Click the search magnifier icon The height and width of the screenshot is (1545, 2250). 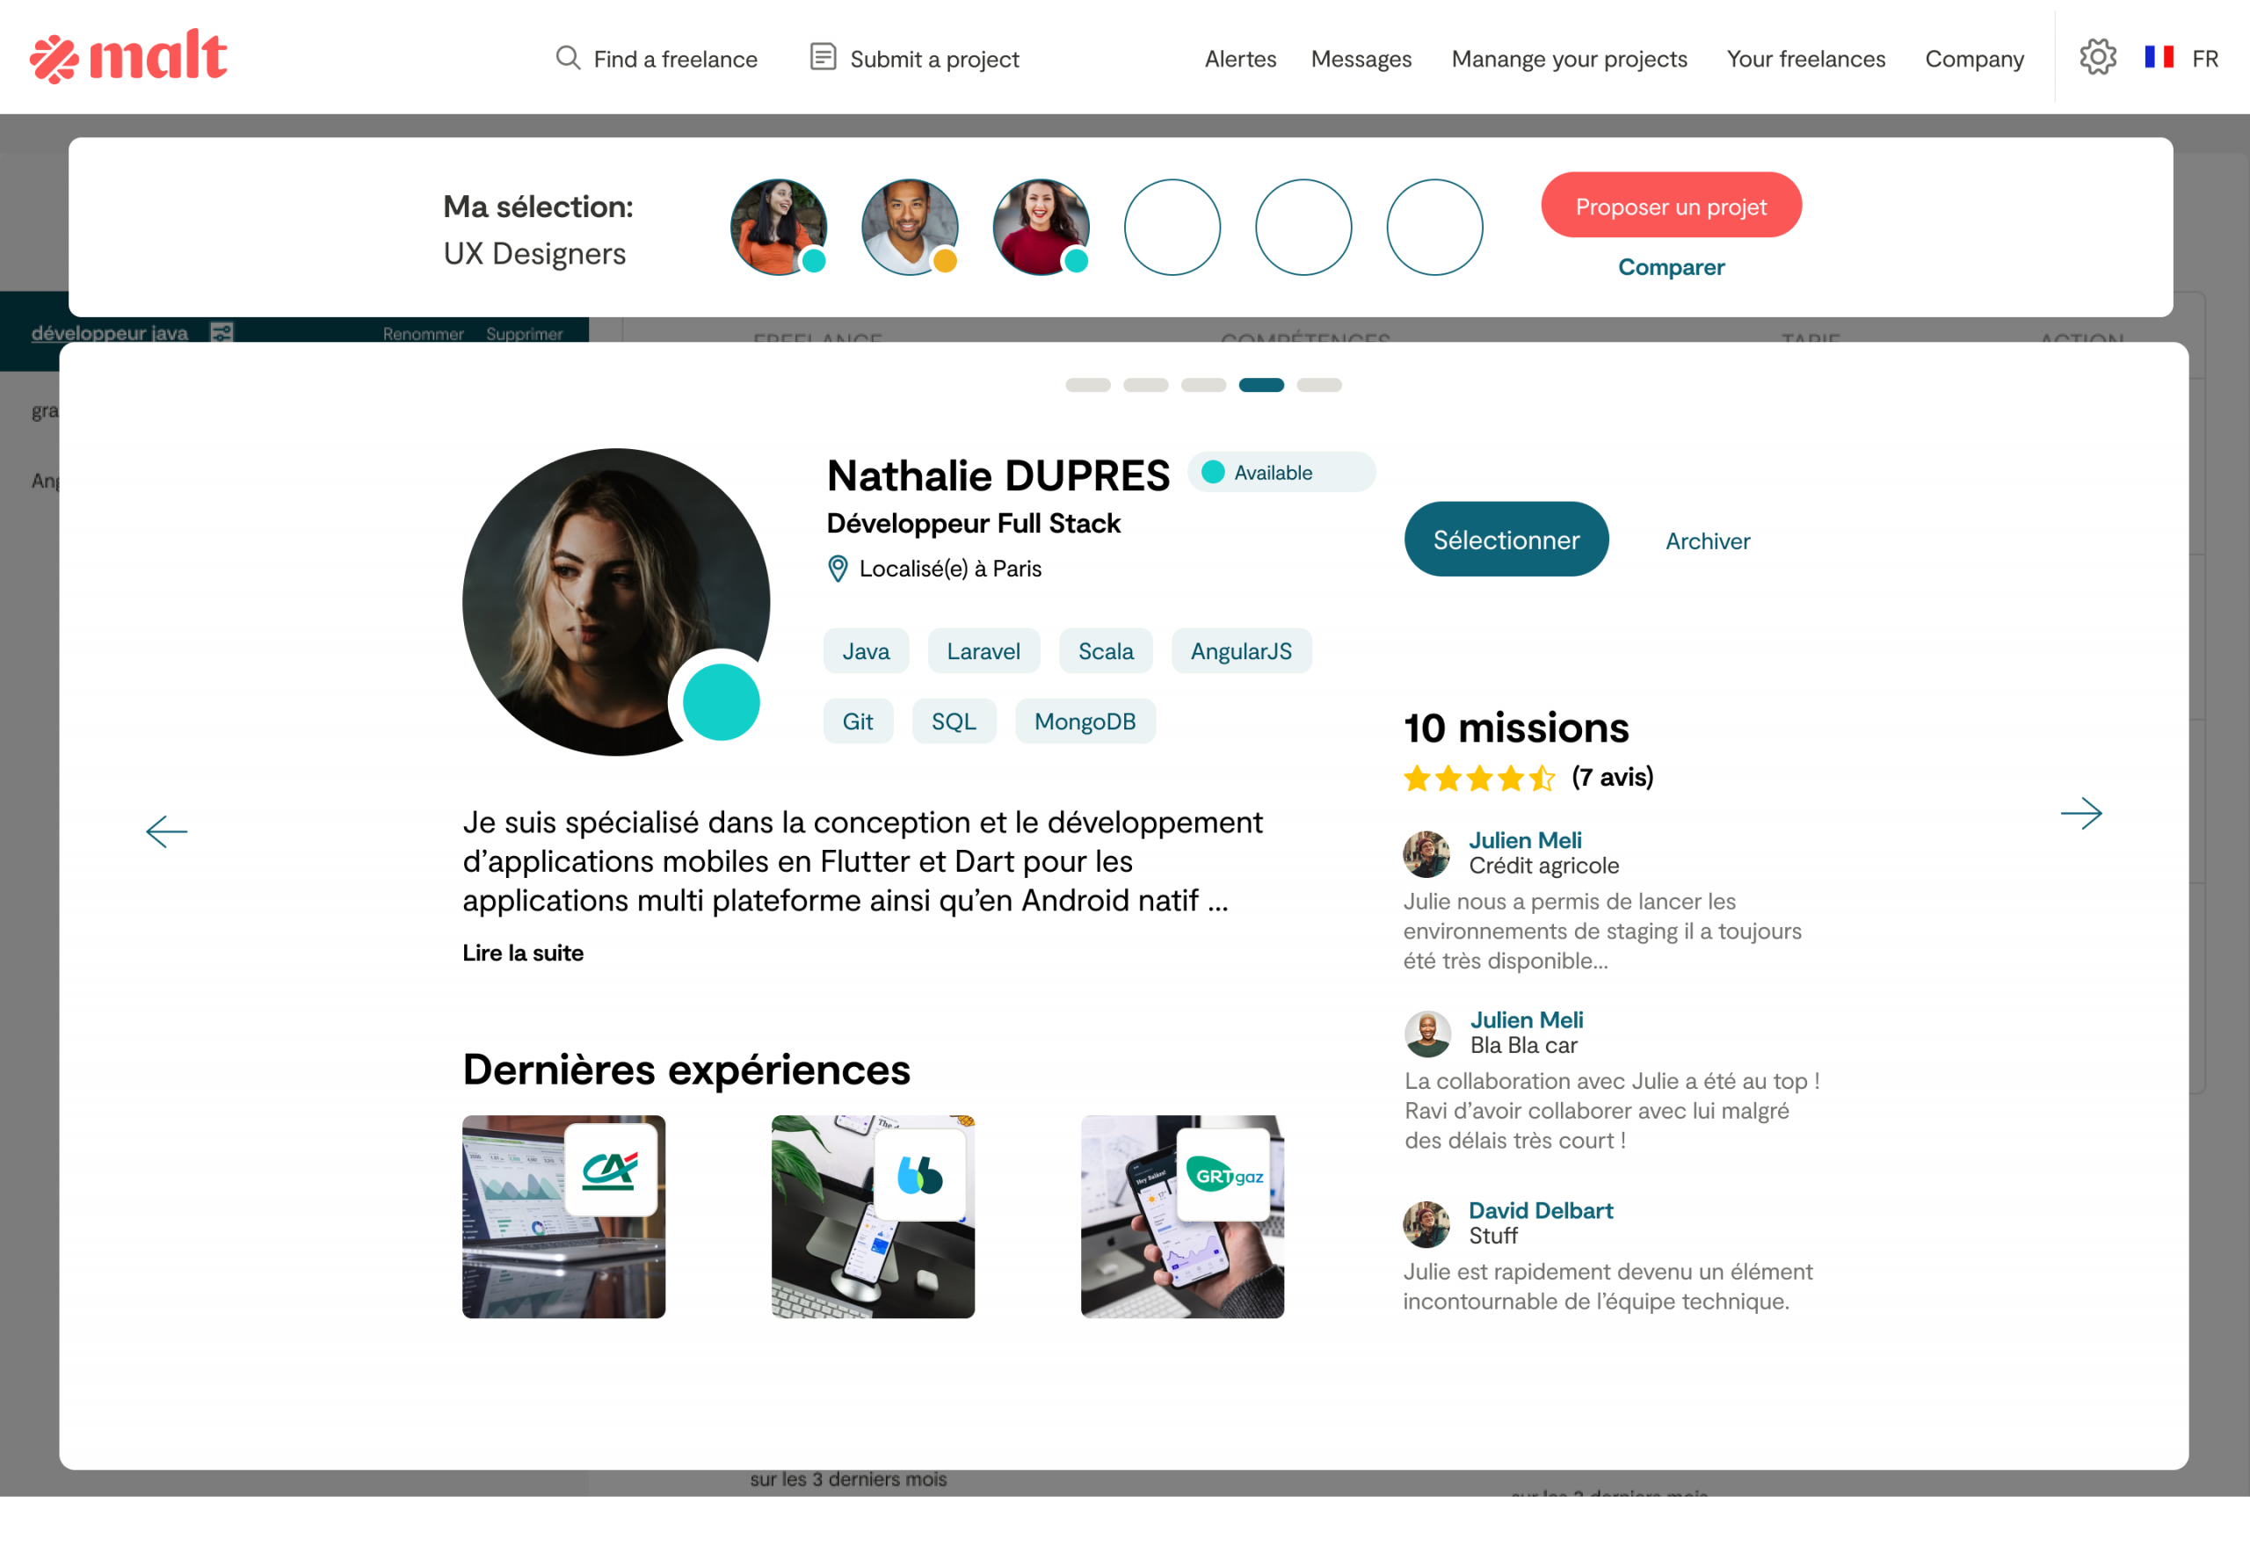(x=569, y=58)
